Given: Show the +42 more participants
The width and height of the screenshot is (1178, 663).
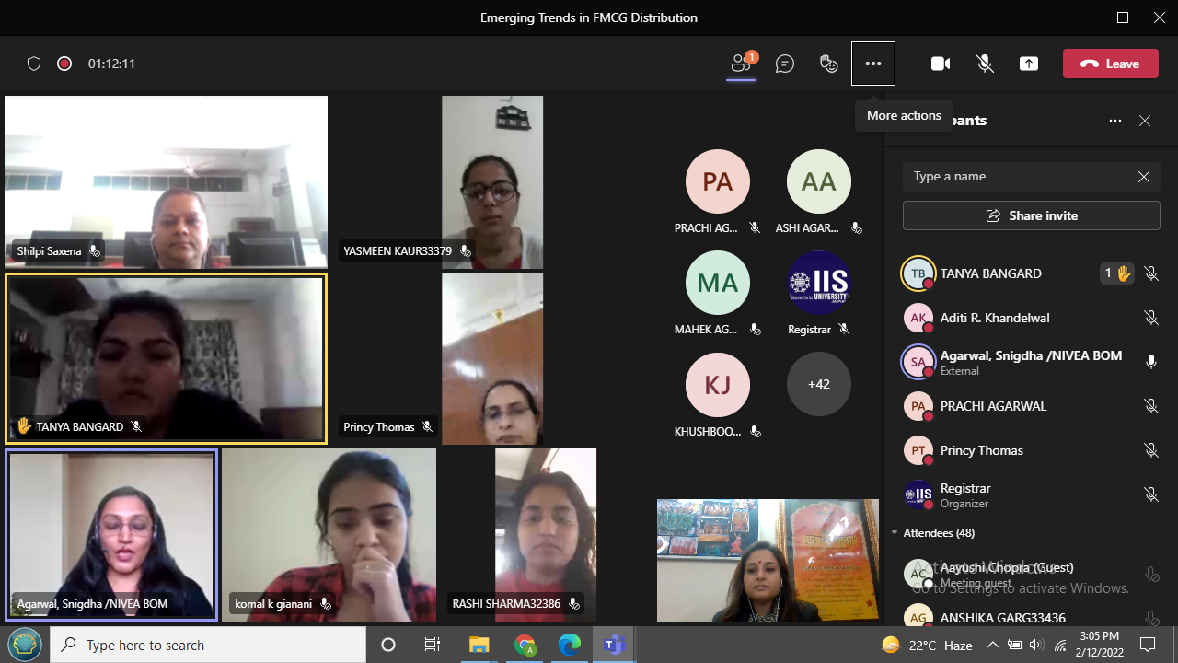Looking at the screenshot, I should [818, 384].
